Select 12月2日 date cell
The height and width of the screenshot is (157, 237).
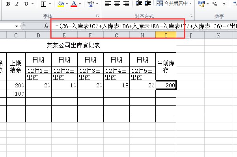click(64, 70)
